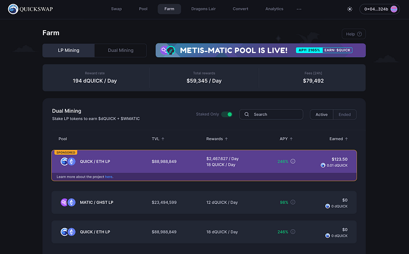Click the wallet avatar icon
The height and width of the screenshot is (254, 409).
click(394, 9)
